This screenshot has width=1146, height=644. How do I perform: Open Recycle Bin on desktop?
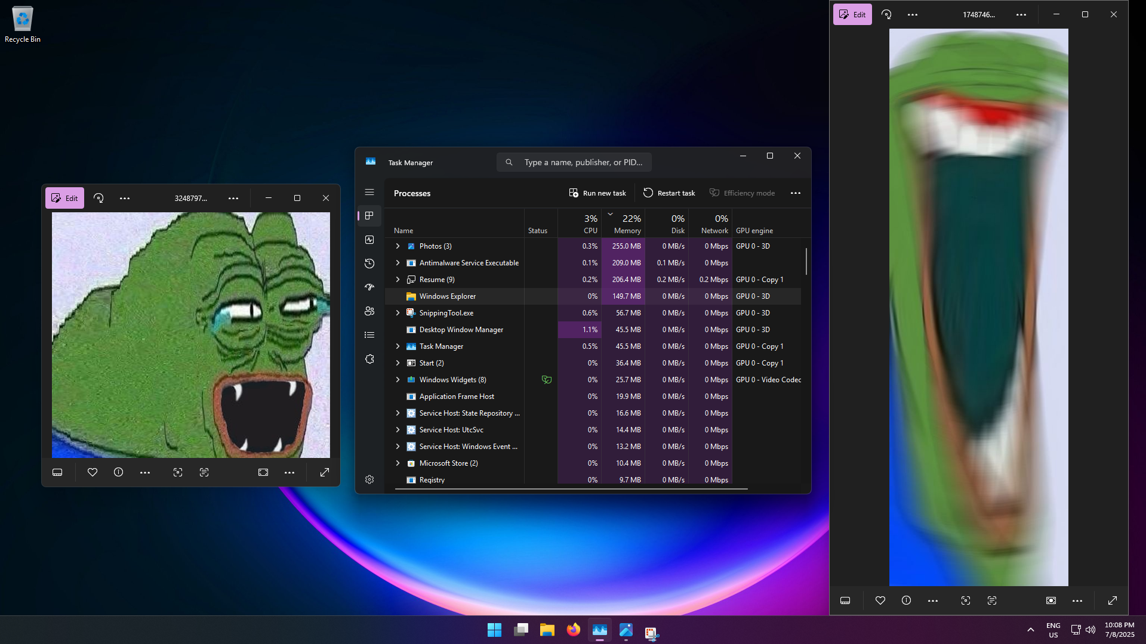(23, 24)
